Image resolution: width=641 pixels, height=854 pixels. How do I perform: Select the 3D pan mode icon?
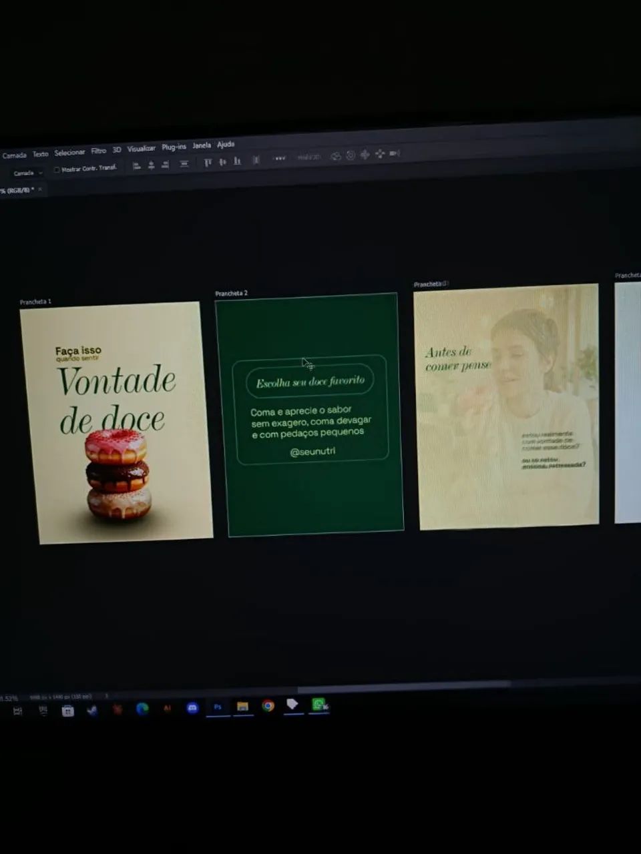click(365, 154)
